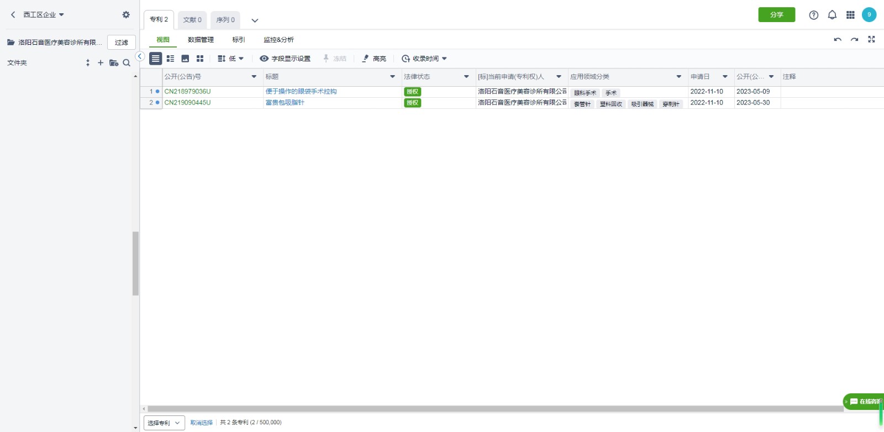
Task: Select the 专利 2 tab
Action: [159, 19]
